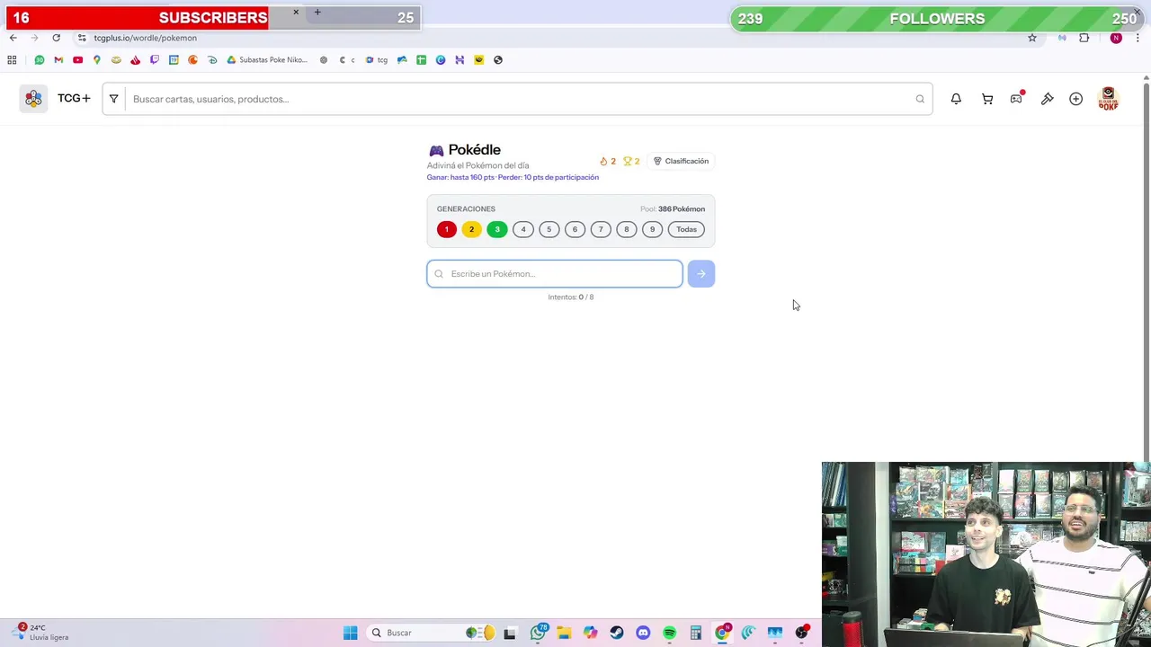Click 'Intentos: 0 / 8' counter
Viewport: 1151px width, 647px height.
(571, 297)
